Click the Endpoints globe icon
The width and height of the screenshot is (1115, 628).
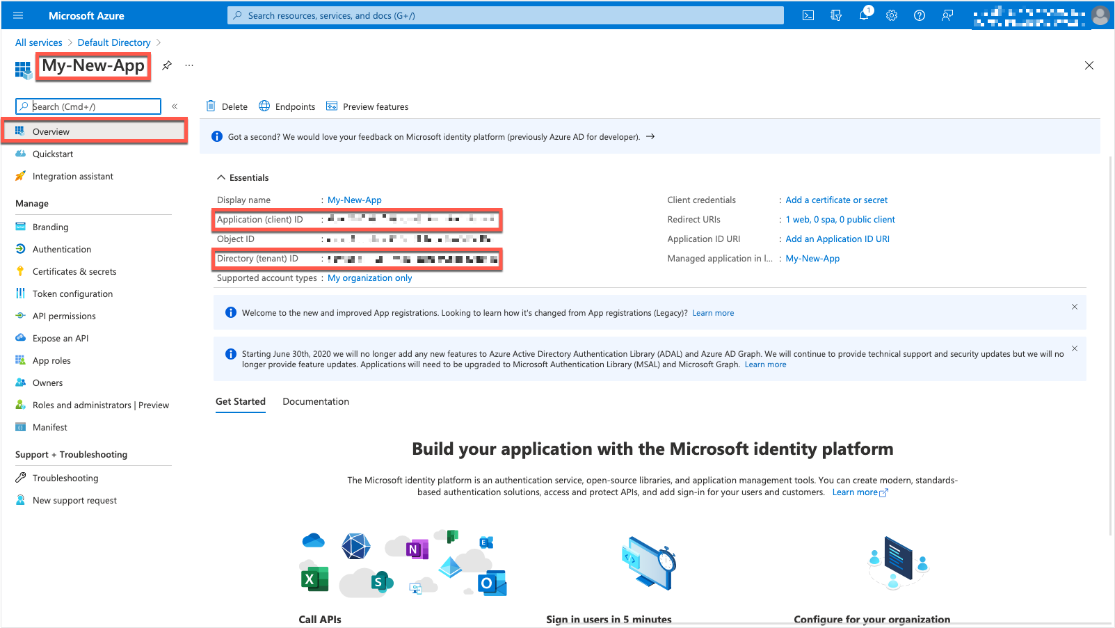[x=264, y=106]
